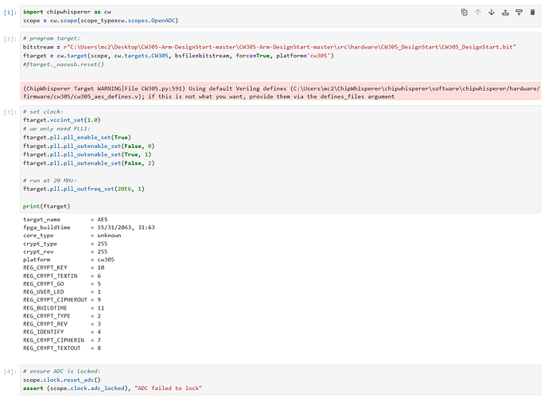Screen dimensions: 544x398
Task: Place cursor on the bitstream path line
Action: (239, 48)
